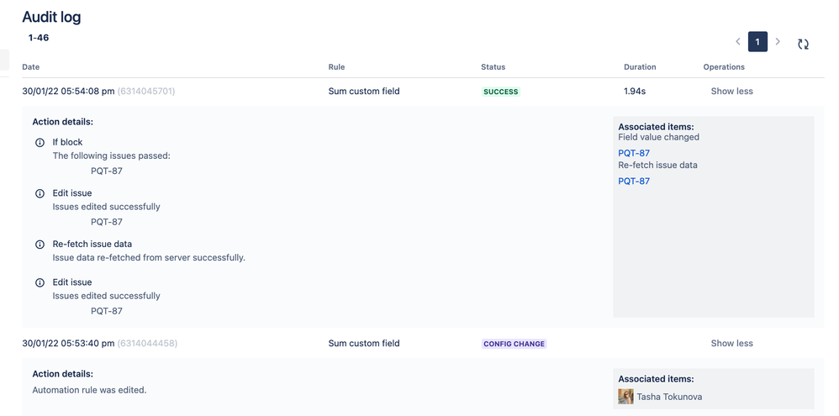Click Tasha Tokunova's avatar image

click(x=625, y=397)
